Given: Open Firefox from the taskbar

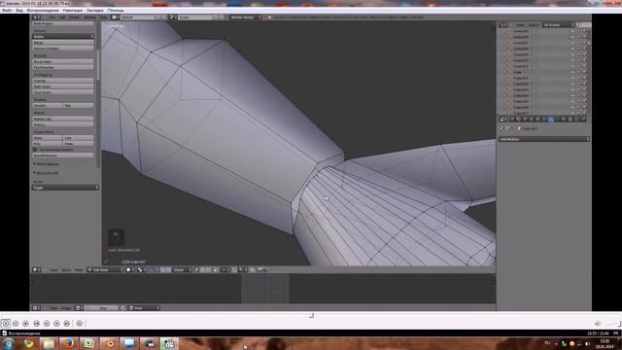Looking at the screenshot, I should [69, 343].
